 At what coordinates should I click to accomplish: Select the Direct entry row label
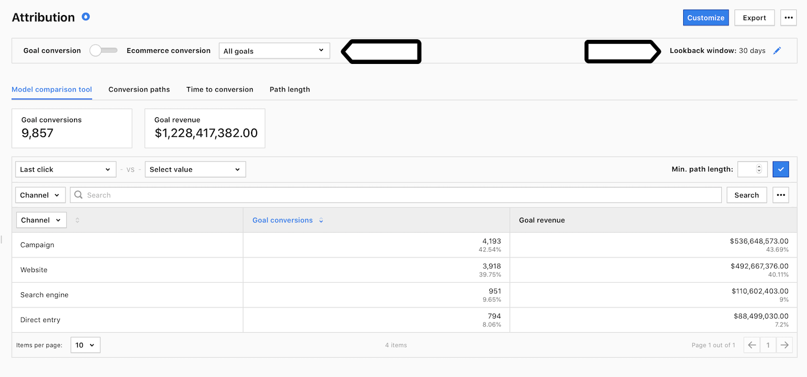pyautogui.click(x=40, y=320)
